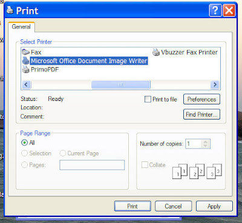
Task: Select the Fax printer icon
Action: tap(25, 52)
